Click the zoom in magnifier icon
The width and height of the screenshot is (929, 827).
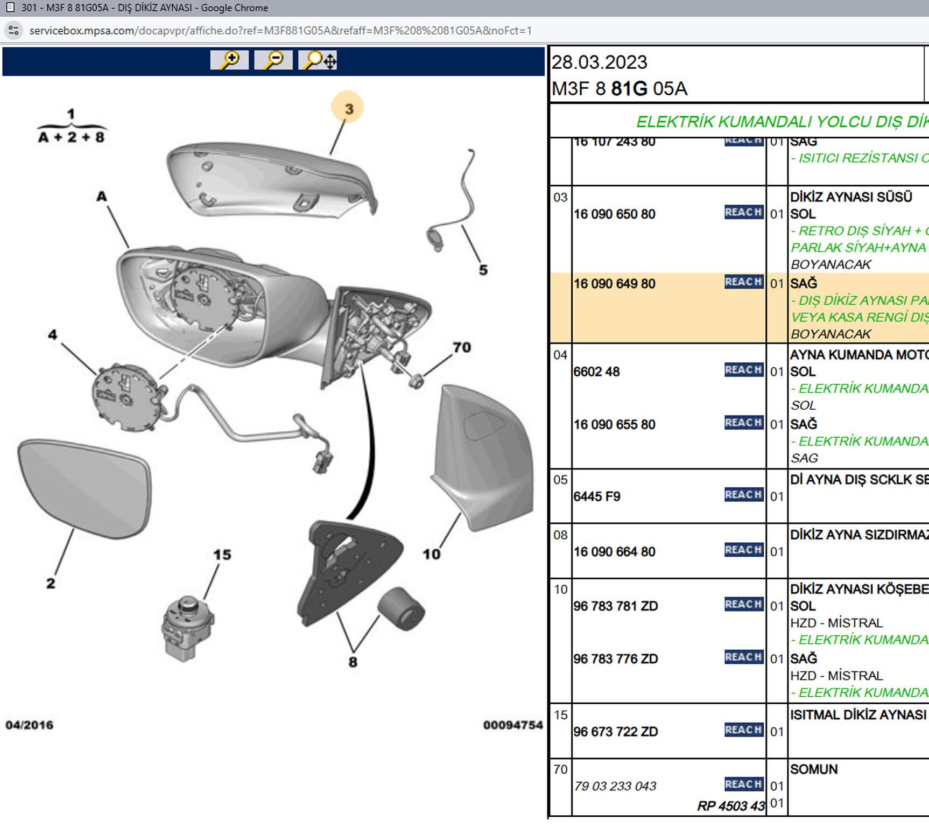pyautogui.click(x=229, y=60)
